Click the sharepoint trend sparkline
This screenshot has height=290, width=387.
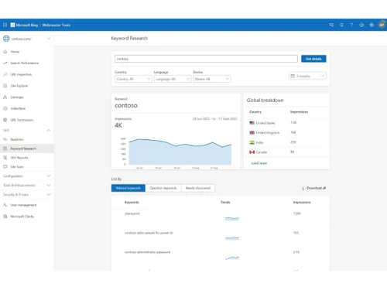(232, 219)
